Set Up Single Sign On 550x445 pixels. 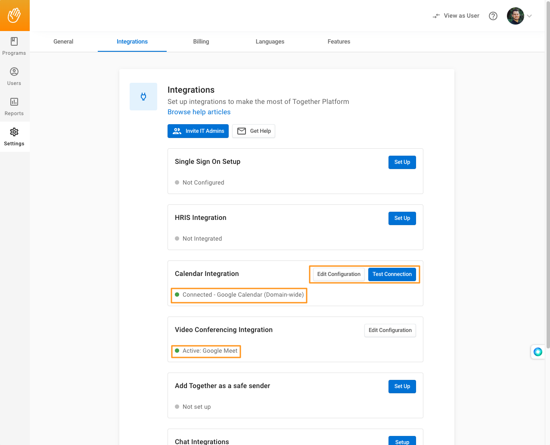[x=402, y=162]
